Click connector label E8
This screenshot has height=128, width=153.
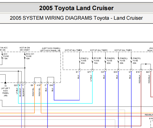click(x=32, y=85)
